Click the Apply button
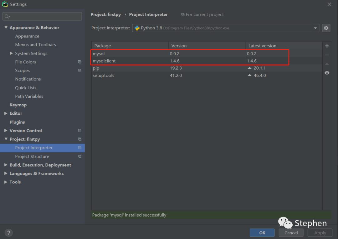Screen dimensions: 338x239 (x=320, y=233)
